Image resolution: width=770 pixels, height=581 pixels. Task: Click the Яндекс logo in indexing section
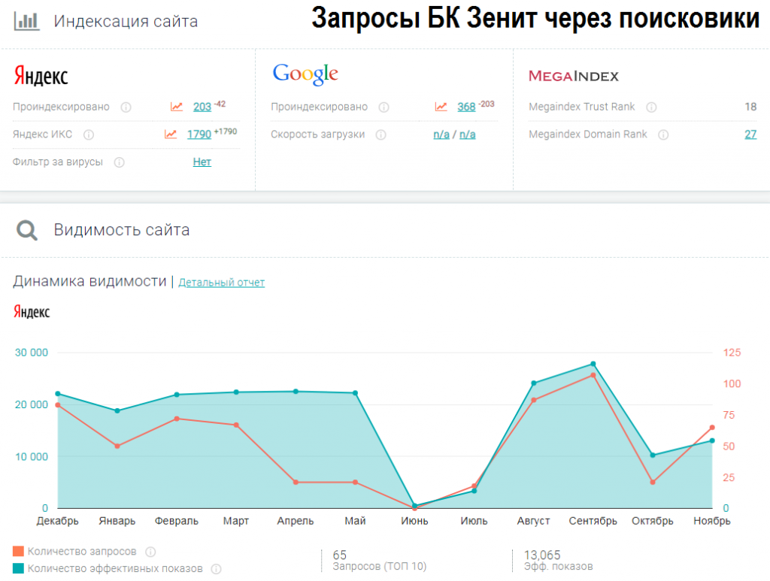[41, 76]
